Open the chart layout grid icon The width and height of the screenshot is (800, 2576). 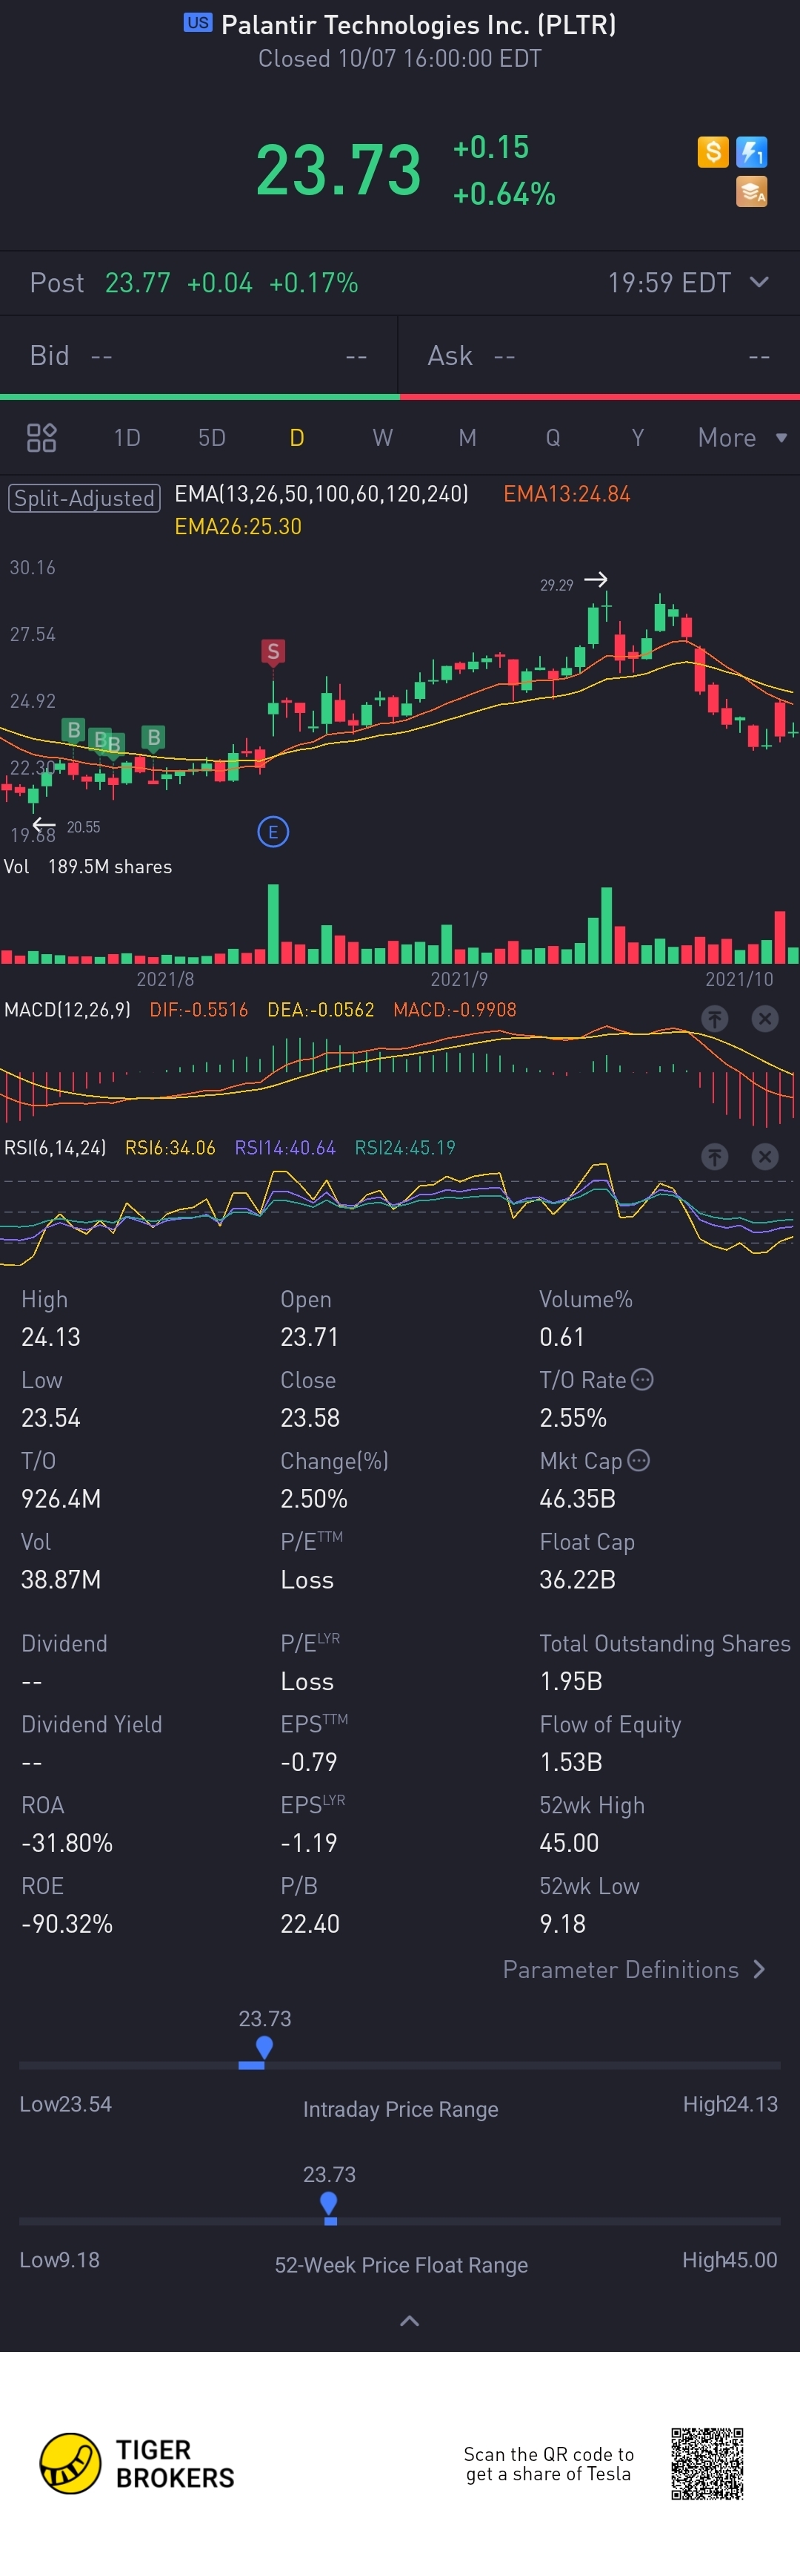coord(41,437)
